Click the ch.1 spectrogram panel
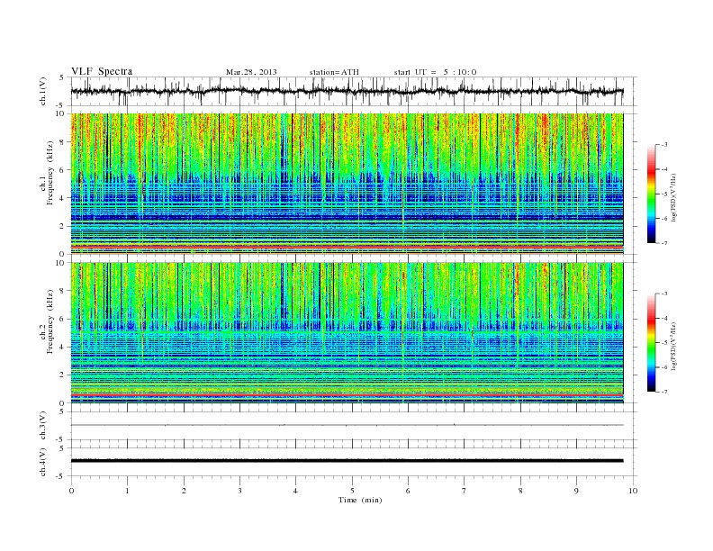 click(x=347, y=184)
